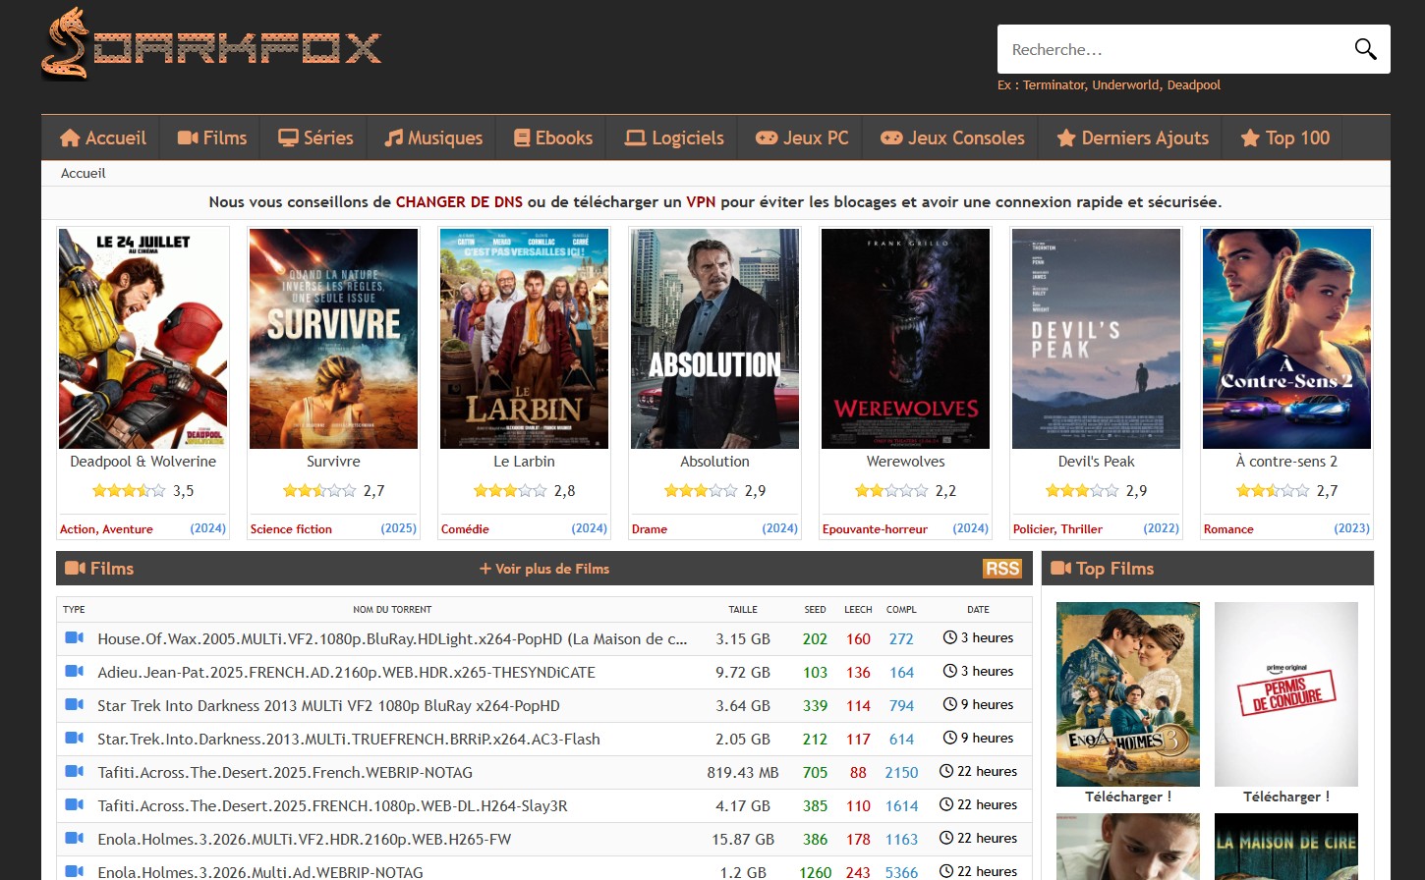This screenshot has height=880, width=1425.
Task: Click the camera icon of Tafiti 1080p WEB-DL row
Action: point(74,805)
